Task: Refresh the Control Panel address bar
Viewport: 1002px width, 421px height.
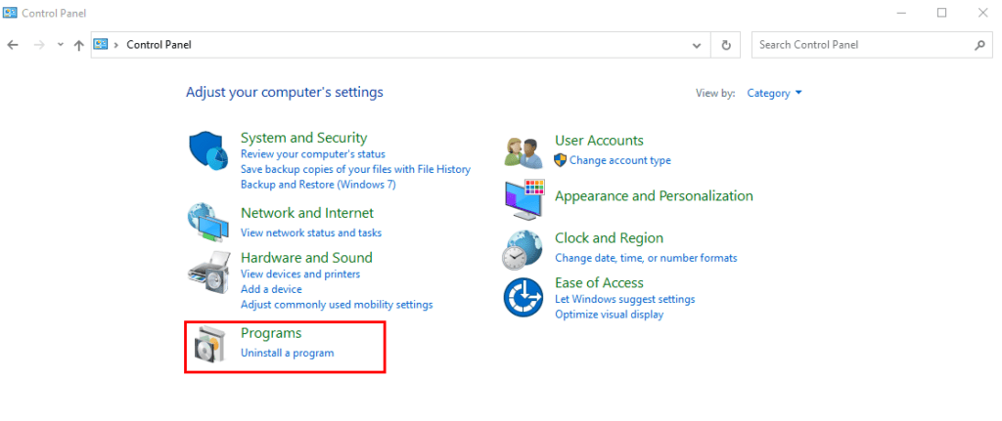Action: point(725,45)
